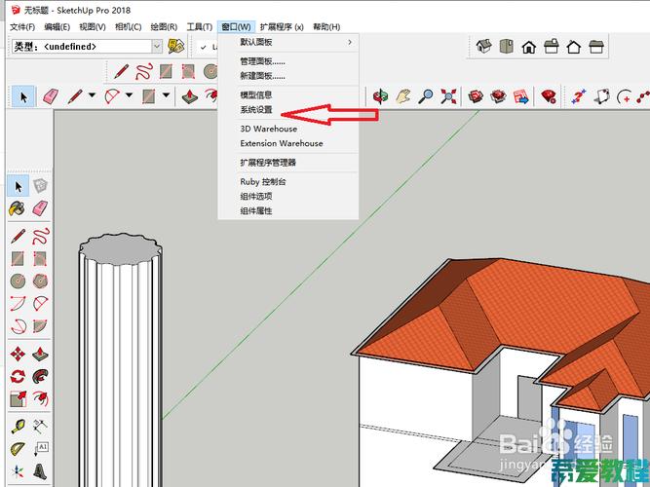Switch to Iso view house icon
The height and width of the screenshot is (487, 650).
click(483, 46)
